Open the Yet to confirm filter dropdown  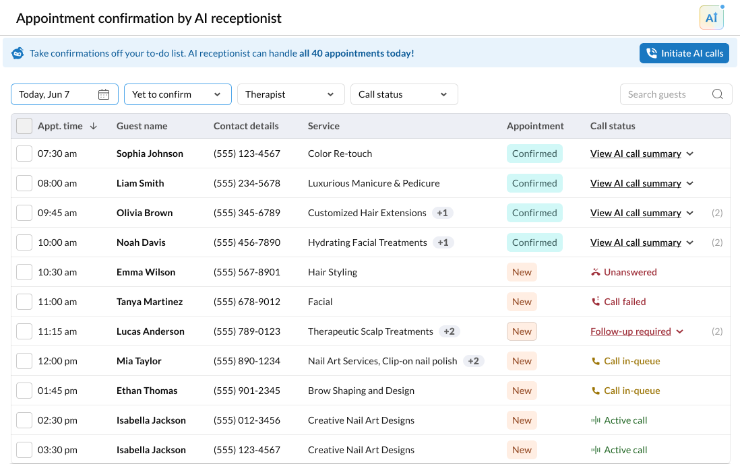pos(177,94)
